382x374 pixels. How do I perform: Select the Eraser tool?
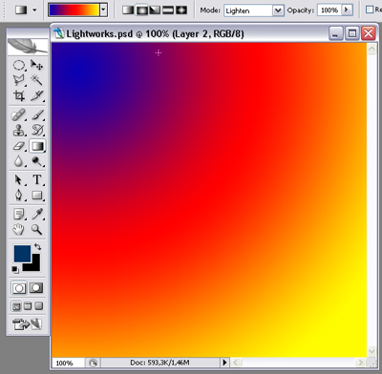pos(19,146)
